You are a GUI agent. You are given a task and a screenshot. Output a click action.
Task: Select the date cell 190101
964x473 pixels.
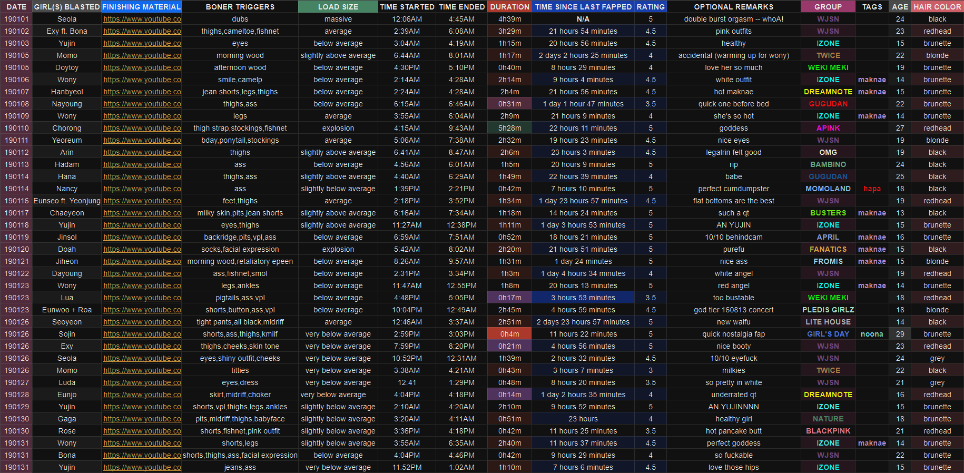(x=16, y=19)
